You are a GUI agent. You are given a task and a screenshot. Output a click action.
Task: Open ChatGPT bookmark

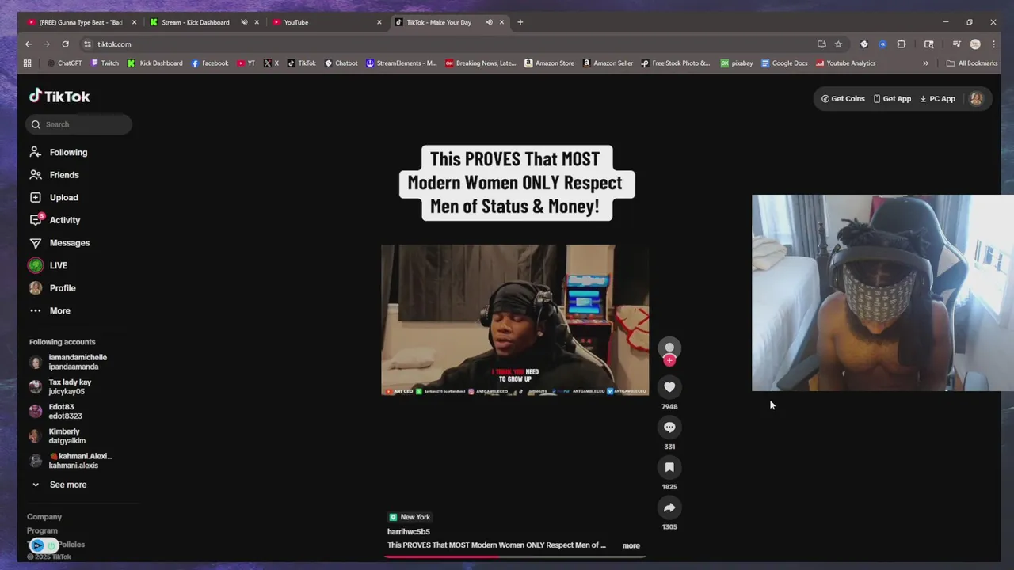64,63
